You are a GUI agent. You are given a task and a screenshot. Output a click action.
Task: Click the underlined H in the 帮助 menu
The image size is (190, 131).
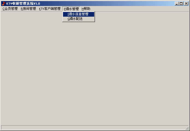83,9
